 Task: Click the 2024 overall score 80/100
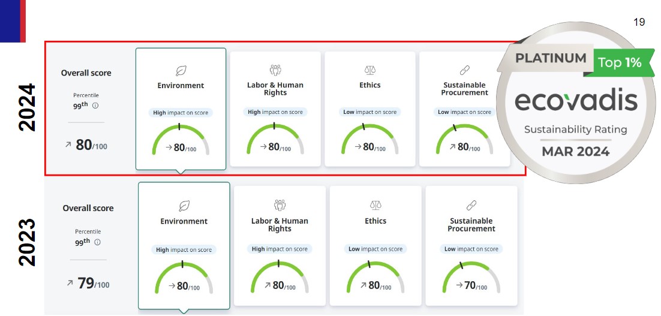[x=91, y=145]
